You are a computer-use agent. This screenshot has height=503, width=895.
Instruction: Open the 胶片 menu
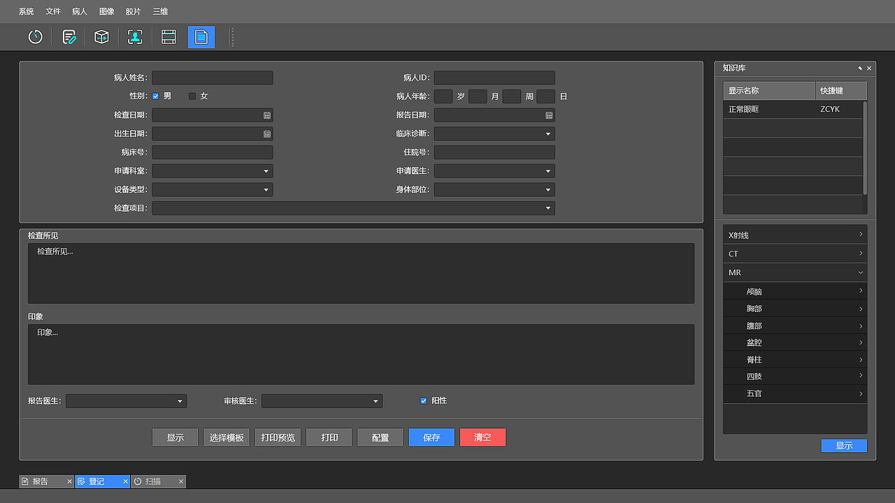[134, 11]
